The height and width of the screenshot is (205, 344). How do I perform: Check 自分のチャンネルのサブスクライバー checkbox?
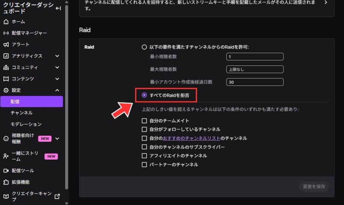[x=144, y=147]
